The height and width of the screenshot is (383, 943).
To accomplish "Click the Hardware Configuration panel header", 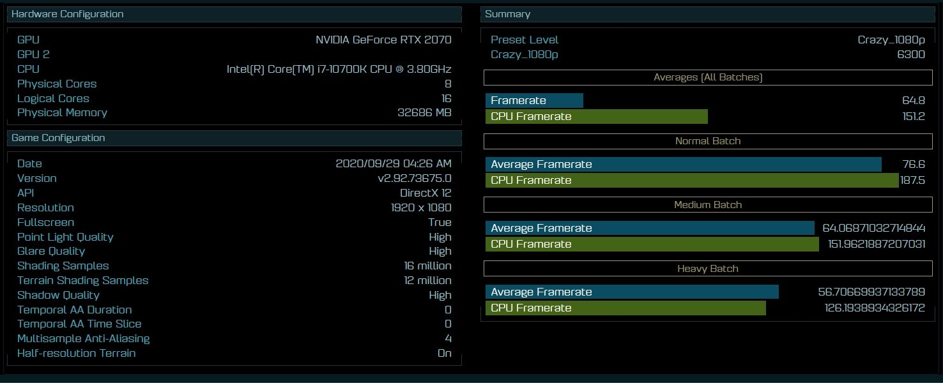I will (68, 14).
